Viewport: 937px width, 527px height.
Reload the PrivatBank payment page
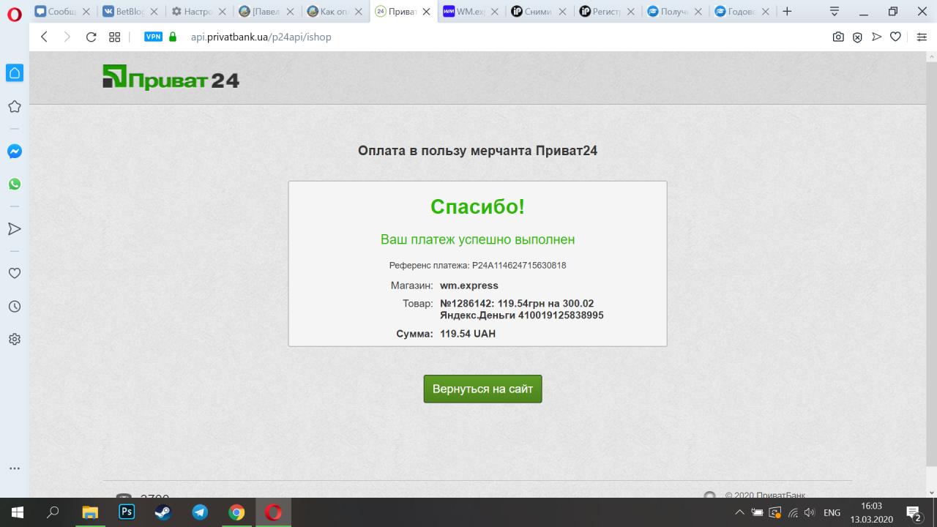coord(91,37)
